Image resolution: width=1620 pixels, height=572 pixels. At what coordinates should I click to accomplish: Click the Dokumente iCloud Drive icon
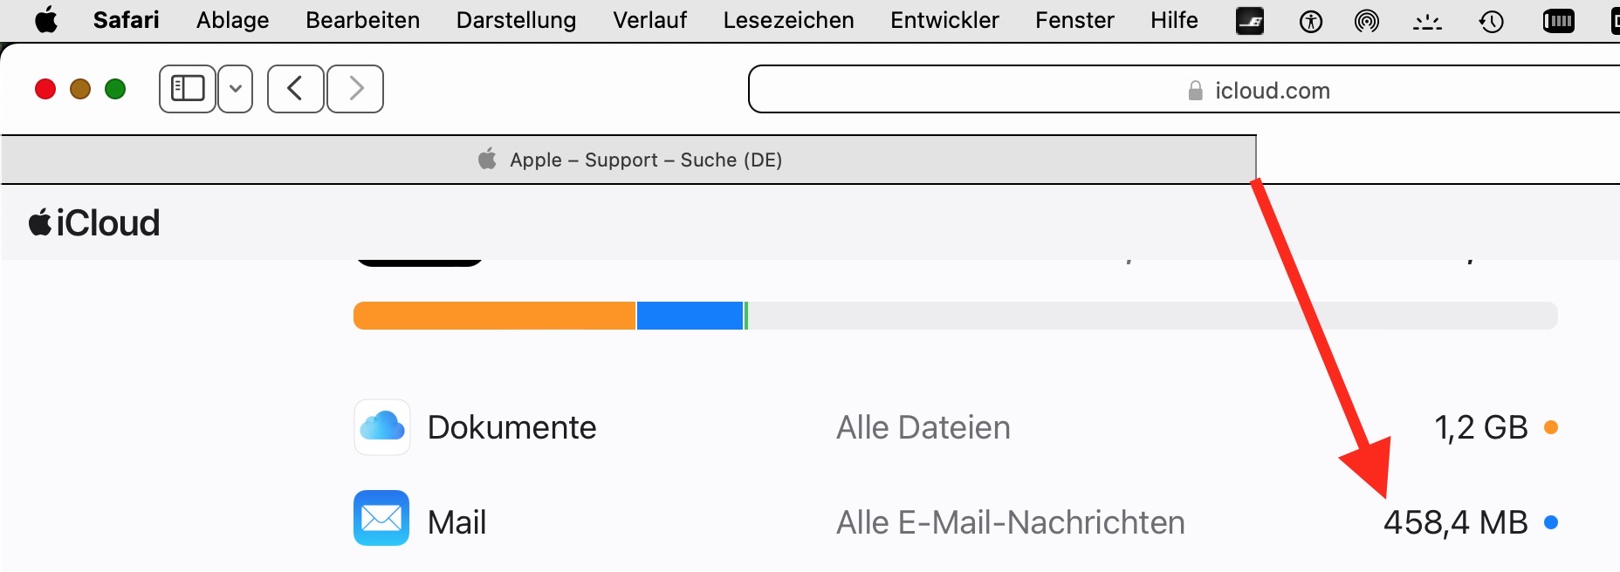click(x=381, y=427)
